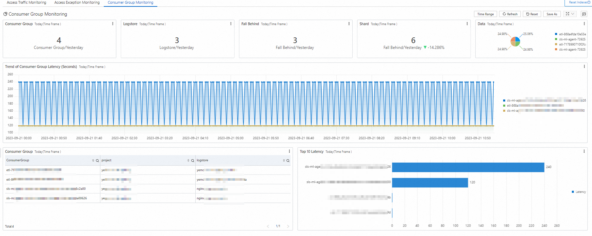Image resolution: width=592 pixels, height=236 pixels.
Task: Open the Time Range selector
Action: [486, 14]
